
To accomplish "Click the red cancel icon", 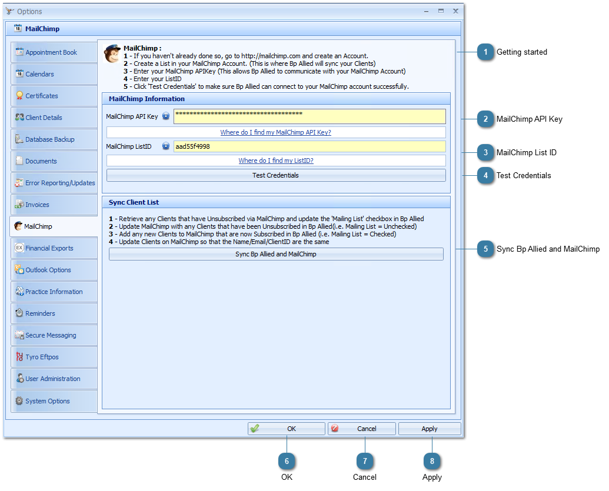I will click(x=335, y=428).
